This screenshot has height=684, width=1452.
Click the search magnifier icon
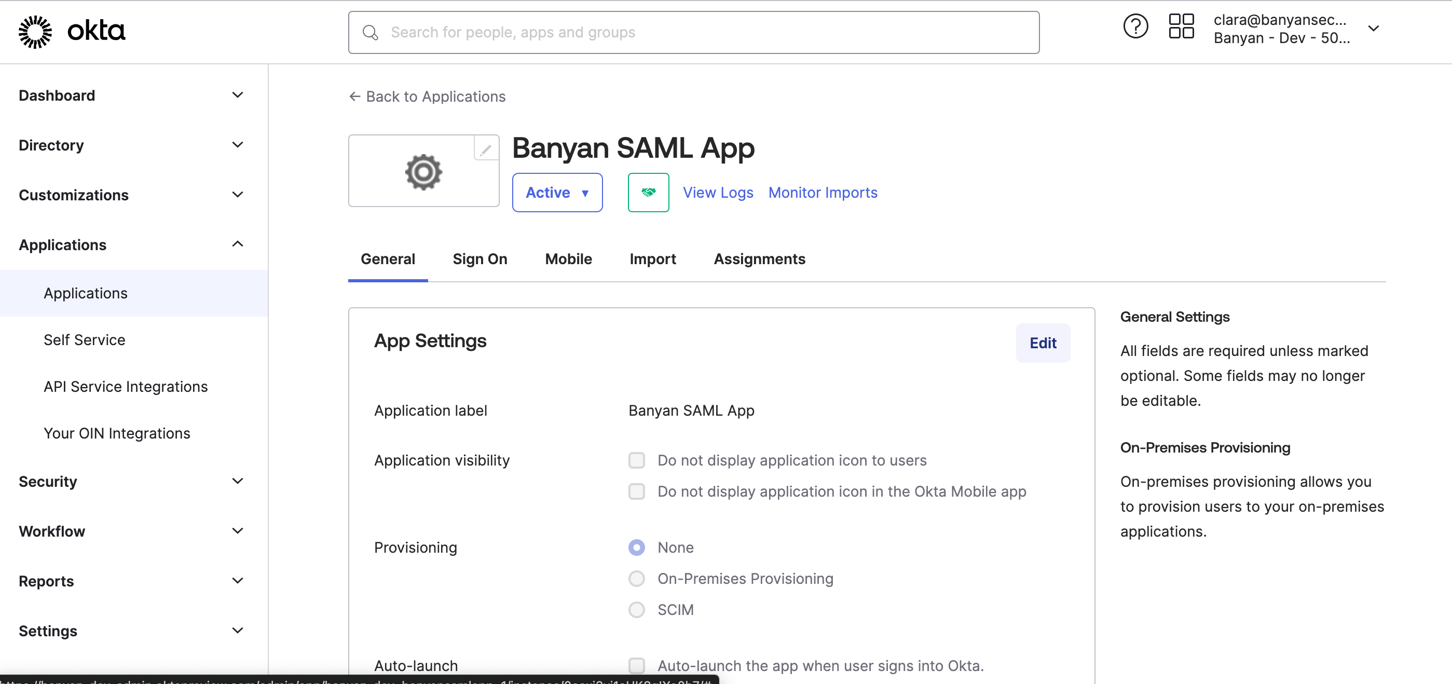tap(371, 33)
